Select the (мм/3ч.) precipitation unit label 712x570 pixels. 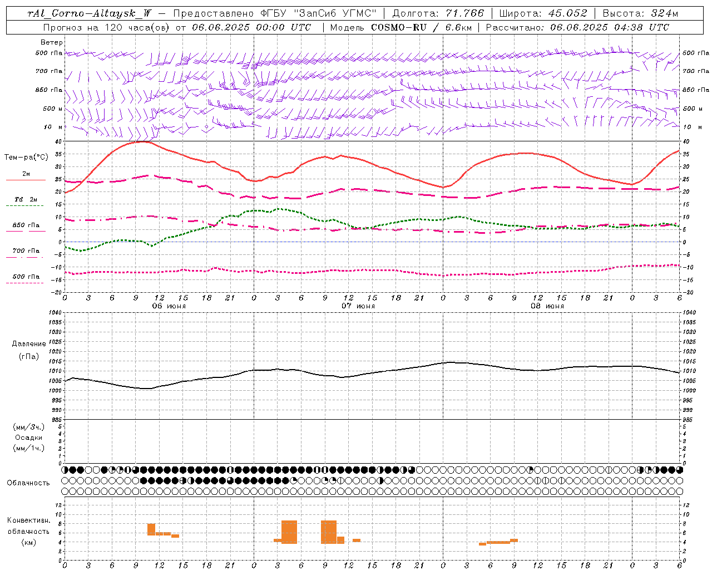[29, 427]
